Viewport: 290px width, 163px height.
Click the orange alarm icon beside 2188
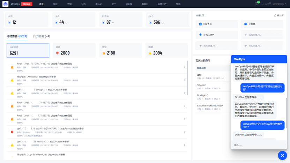pos(104,53)
